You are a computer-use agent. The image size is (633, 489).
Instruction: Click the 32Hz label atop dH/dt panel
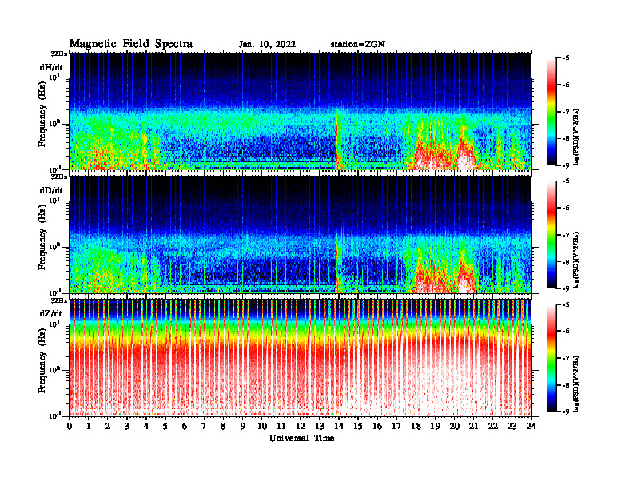(58, 54)
